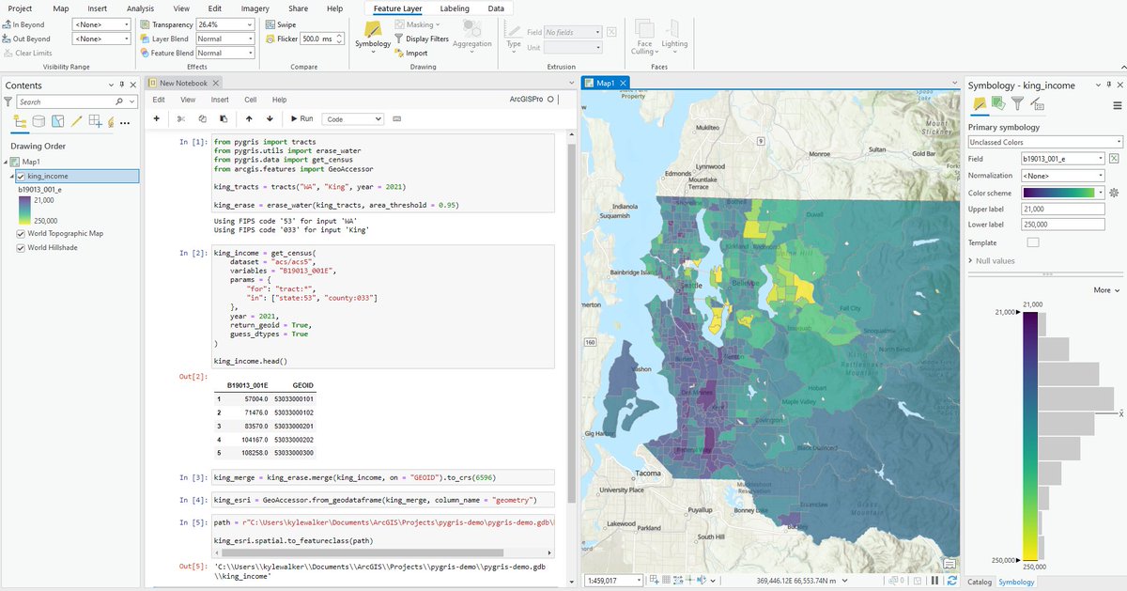Click the Extrusion Type button

(514, 35)
